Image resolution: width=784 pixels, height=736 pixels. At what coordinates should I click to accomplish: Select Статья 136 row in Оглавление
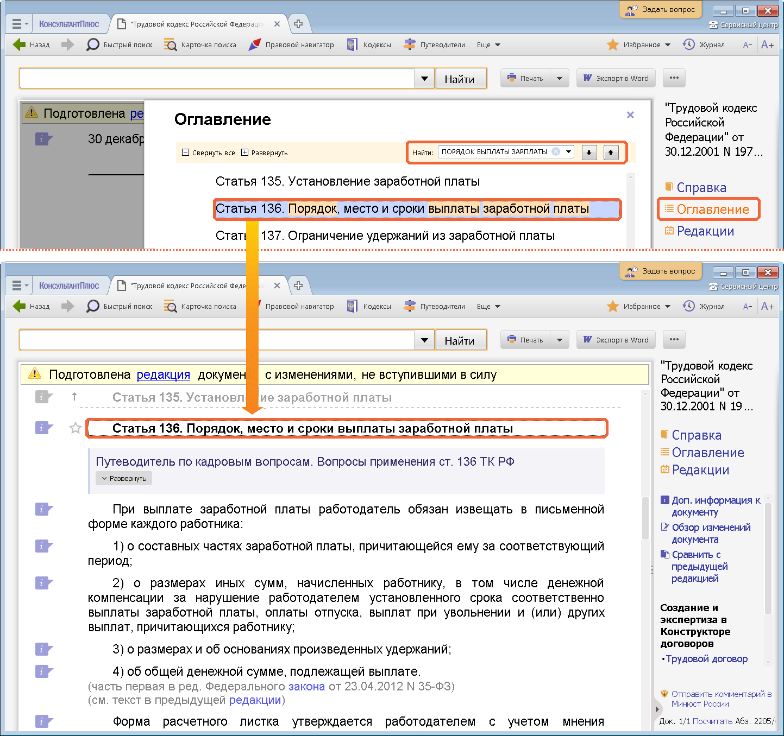click(417, 208)
